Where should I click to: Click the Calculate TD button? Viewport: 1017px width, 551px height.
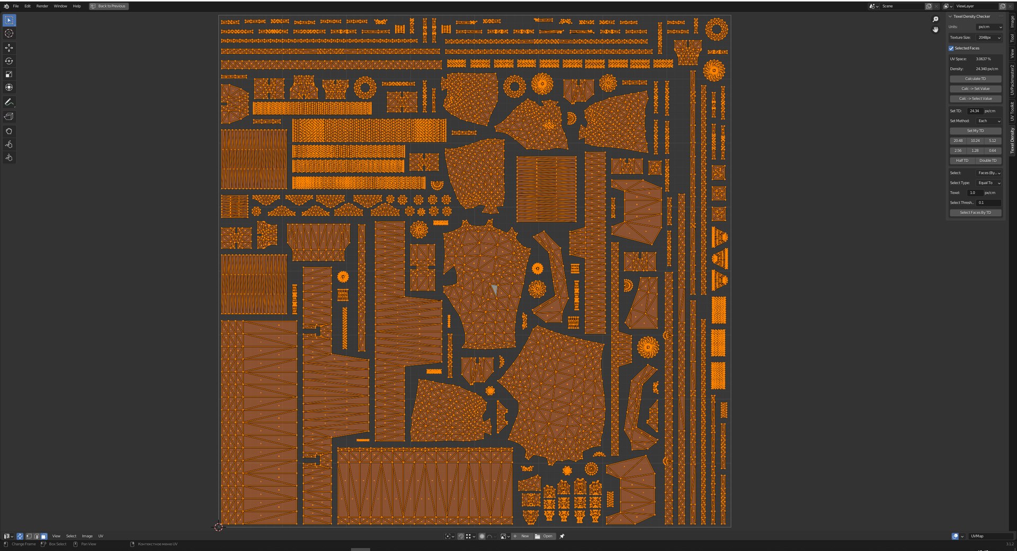pos(975,79)
